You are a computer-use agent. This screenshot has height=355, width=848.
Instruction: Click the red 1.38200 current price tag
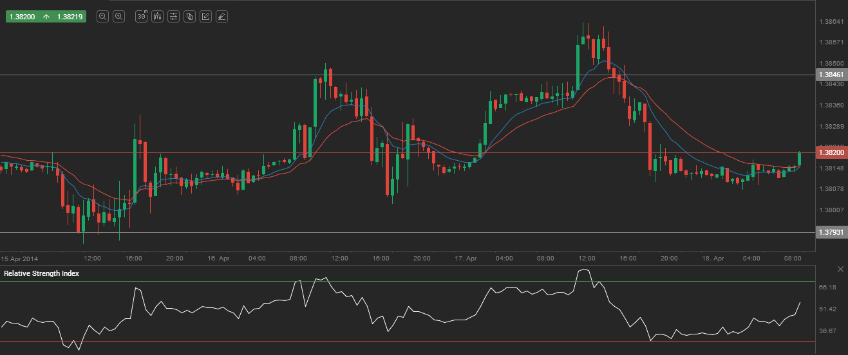pyautogui.click(x=831, y=153)
